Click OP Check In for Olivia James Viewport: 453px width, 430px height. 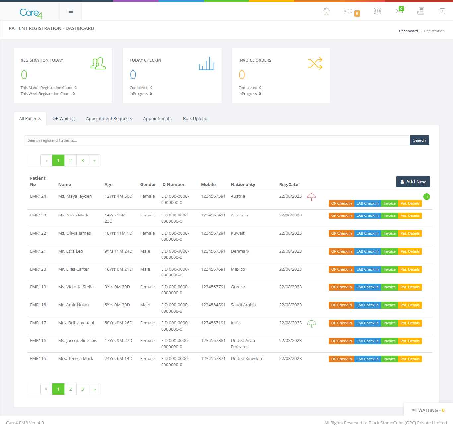341,233
